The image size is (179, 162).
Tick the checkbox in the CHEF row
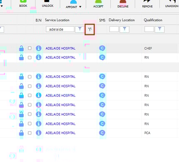point(29,48)
